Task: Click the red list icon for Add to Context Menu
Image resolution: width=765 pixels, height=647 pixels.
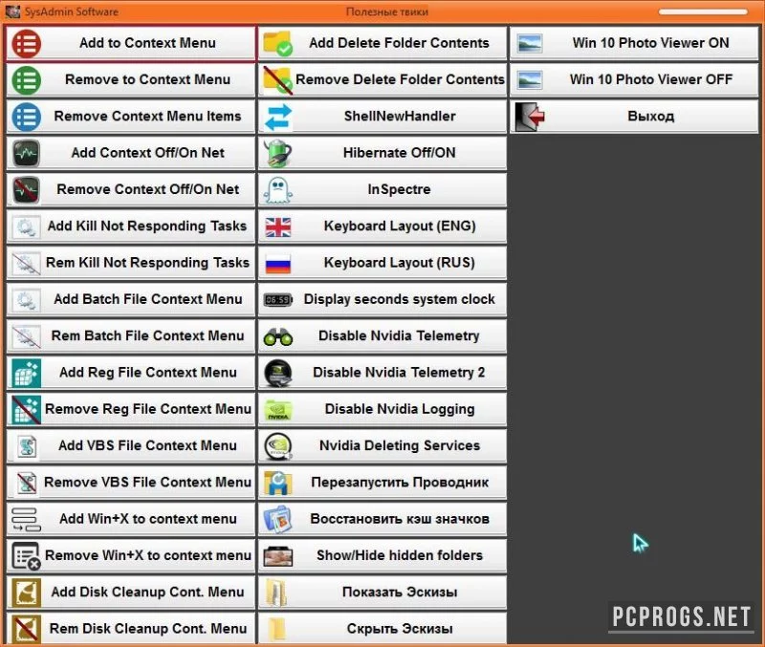Action: (27, 43)
